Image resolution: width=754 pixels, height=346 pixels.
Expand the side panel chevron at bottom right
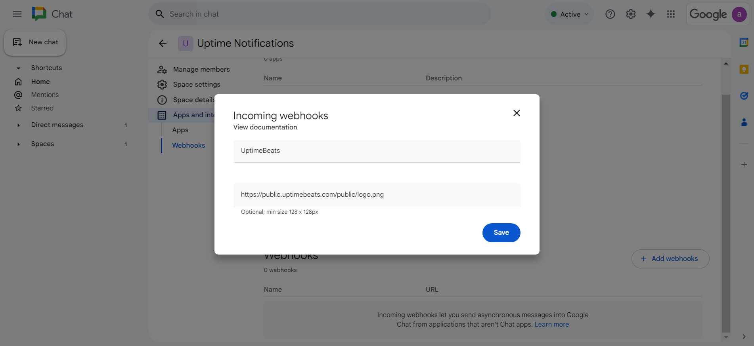[744, 336]
